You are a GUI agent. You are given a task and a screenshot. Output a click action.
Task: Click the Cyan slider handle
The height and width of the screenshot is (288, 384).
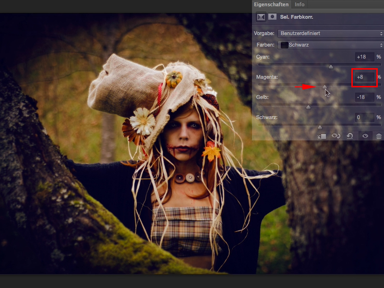click(331, 67)
